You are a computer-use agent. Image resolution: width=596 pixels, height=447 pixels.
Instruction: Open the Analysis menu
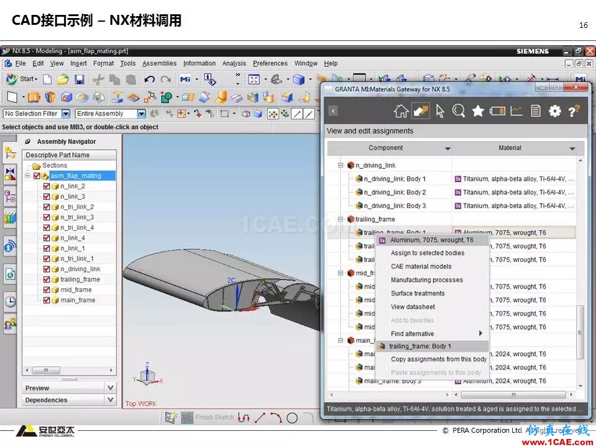[x=234, y=63]
